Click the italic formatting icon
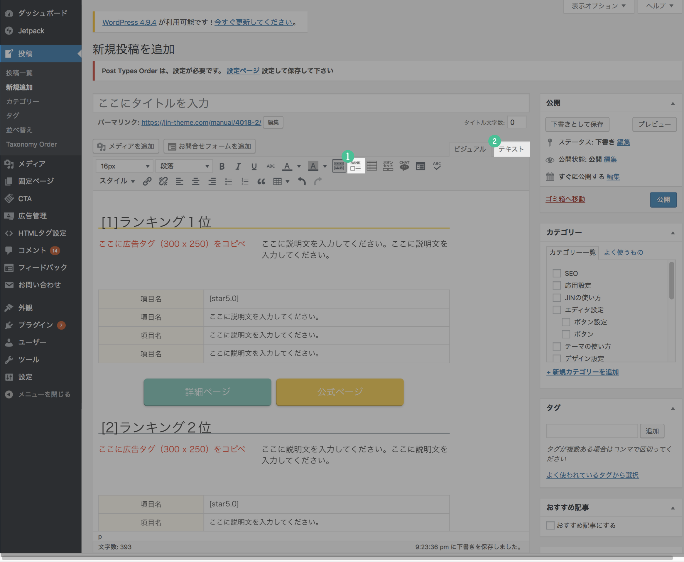Viewport: 684px width, 562px height. click(x=237, y=166)
